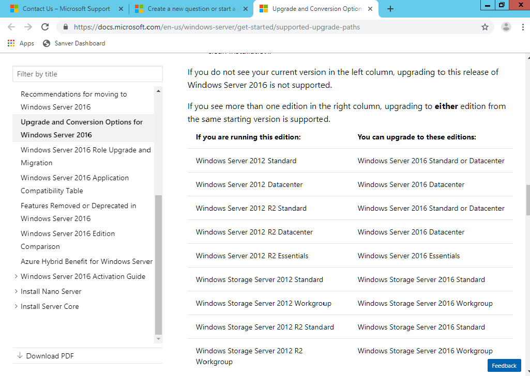Image resolution: width=530 pixels, height=376 pixels.
Task: Click the Windows Server 2012 R2 Datacenter cell
Action: (x=254, y=232)
